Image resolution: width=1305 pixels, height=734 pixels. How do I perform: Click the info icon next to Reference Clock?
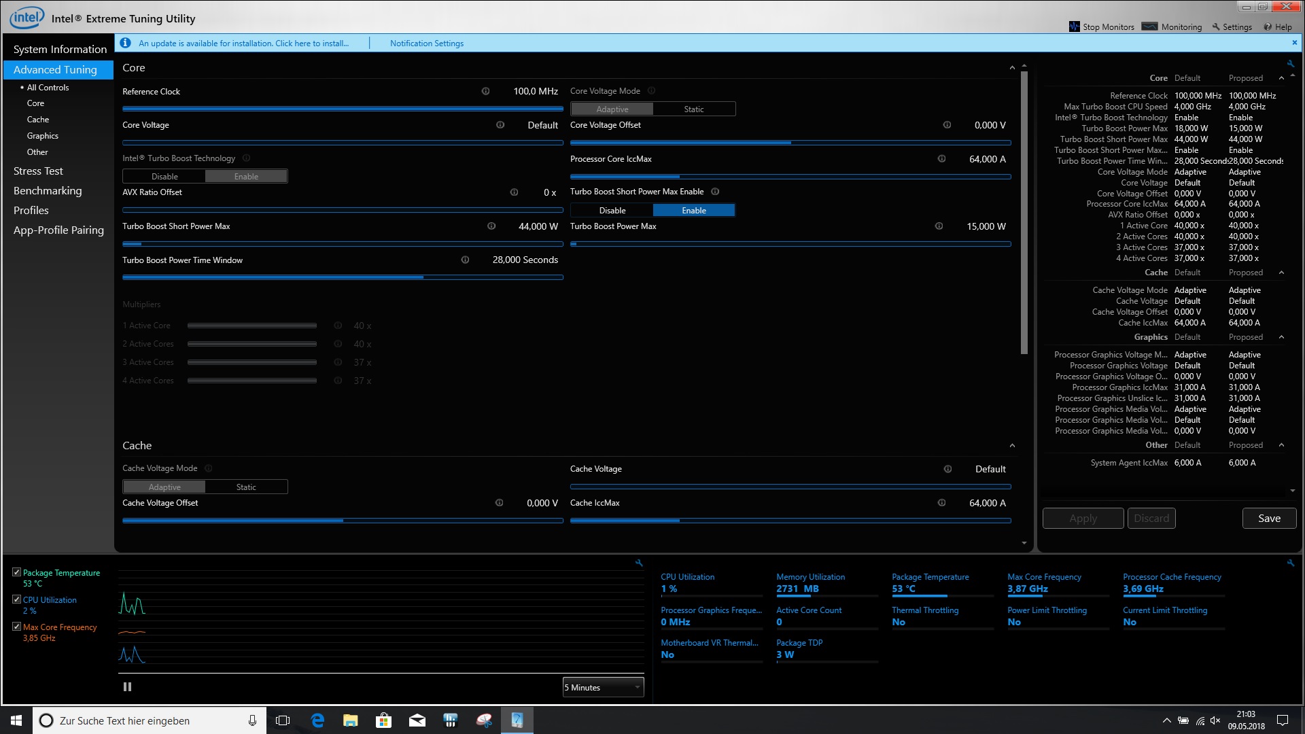pos(485,91)
